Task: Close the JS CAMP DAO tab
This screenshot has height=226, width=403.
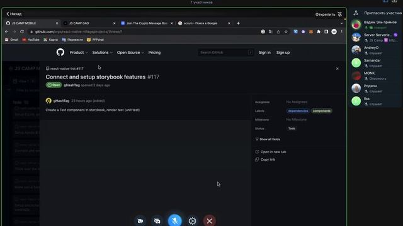Action: 115,23
